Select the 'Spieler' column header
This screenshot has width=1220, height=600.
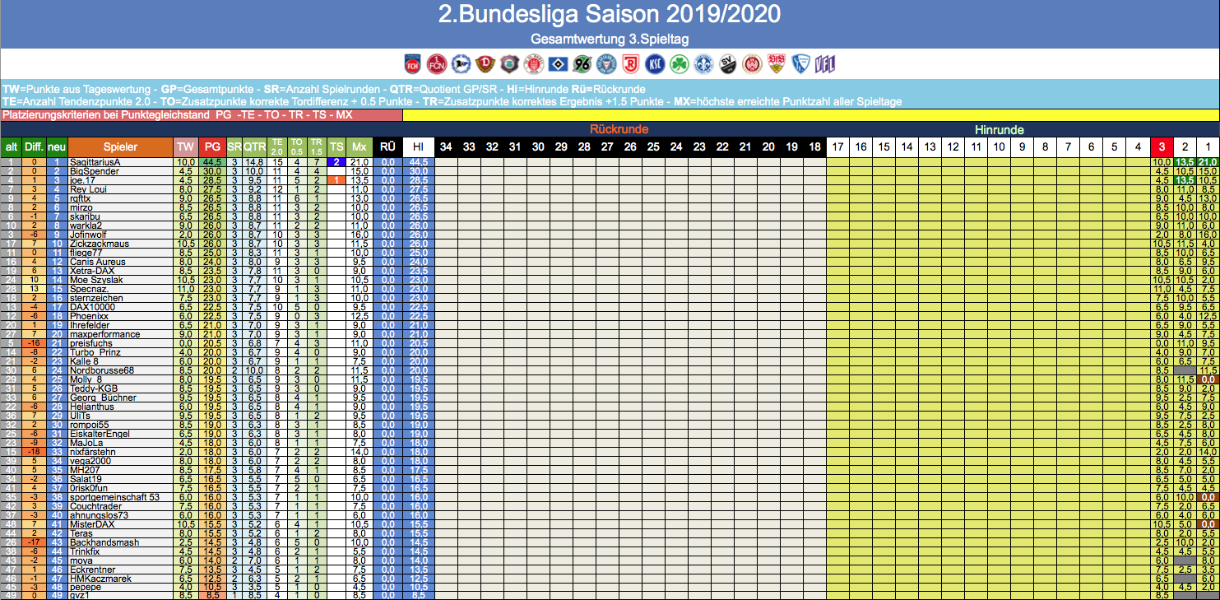[120, 147]
